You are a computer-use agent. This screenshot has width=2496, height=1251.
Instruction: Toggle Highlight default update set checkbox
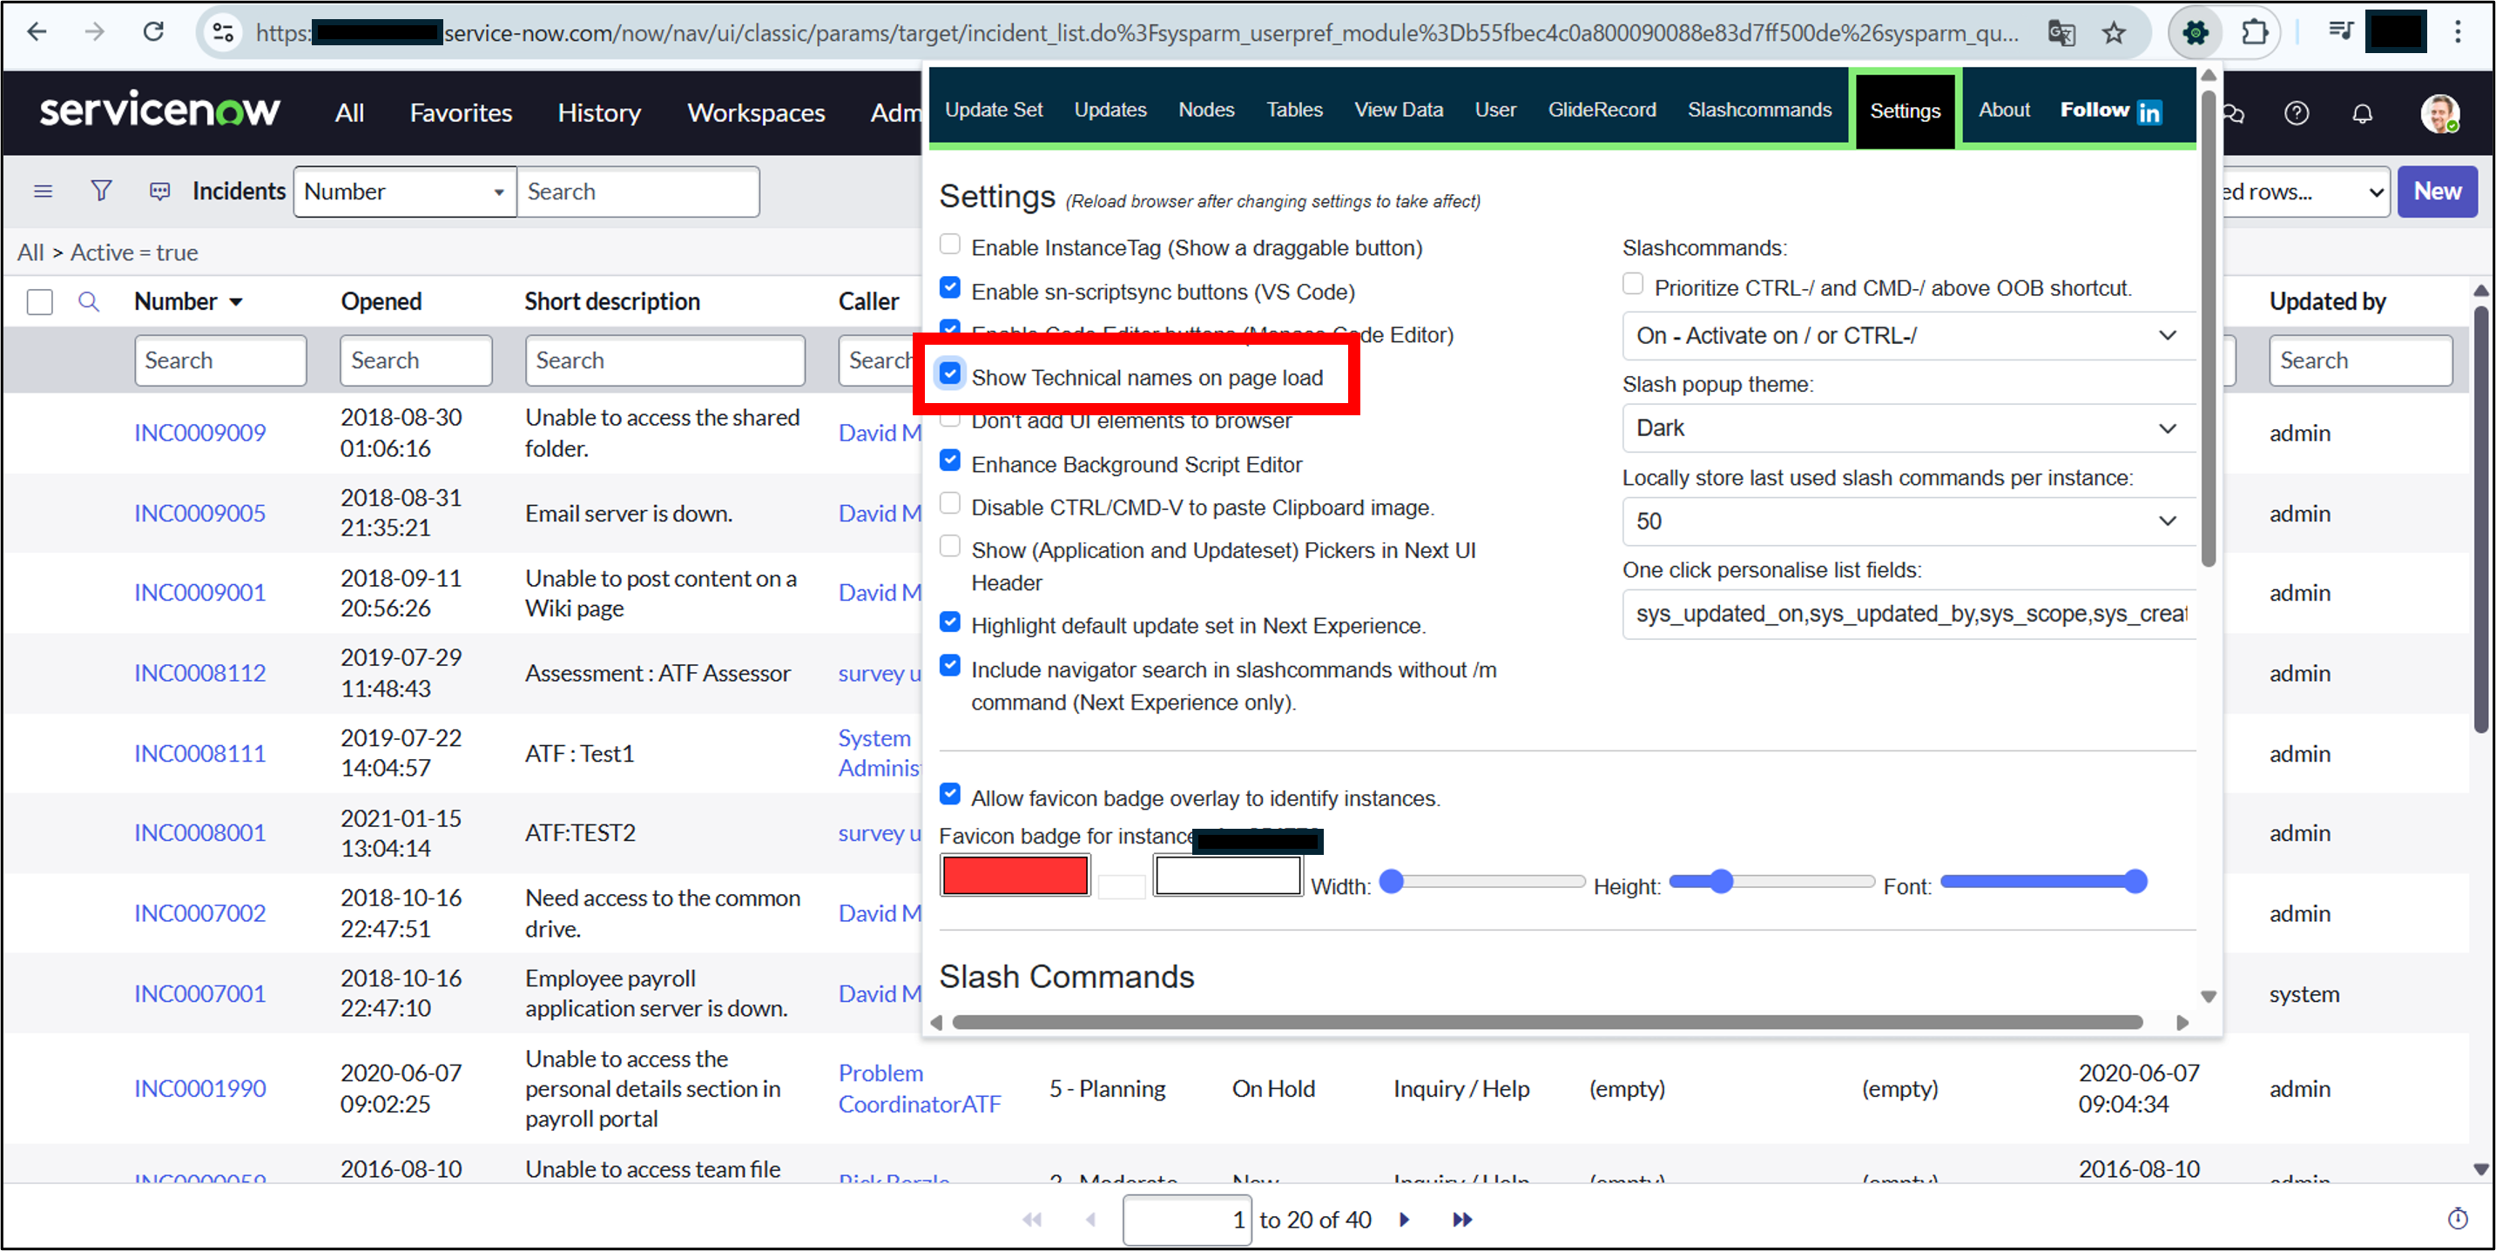[950, 622]
